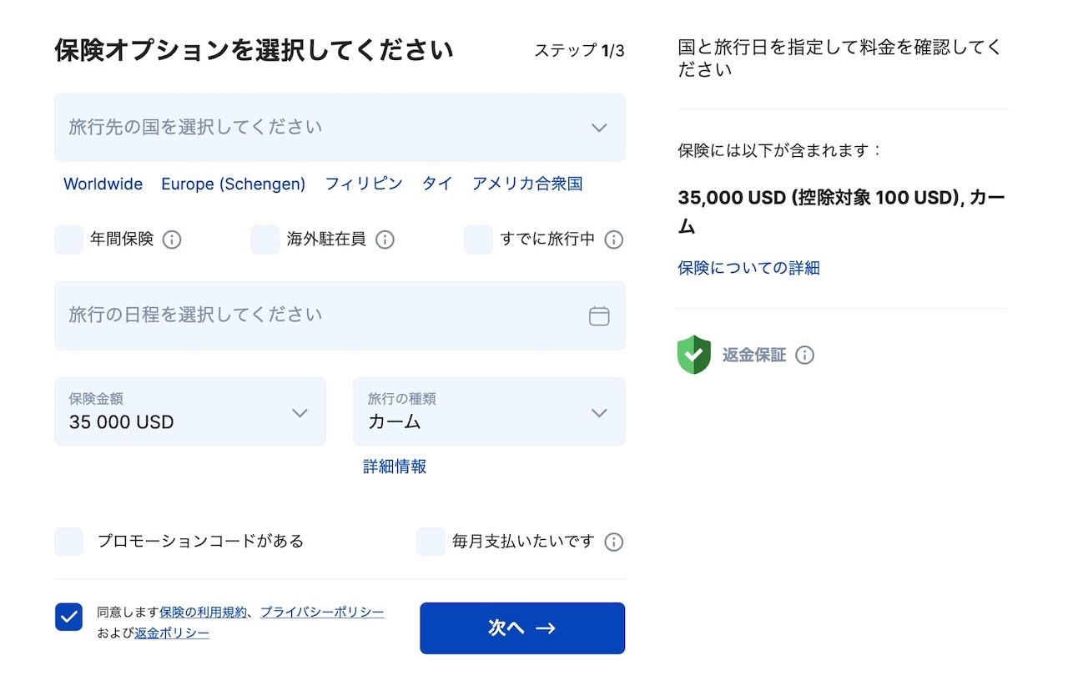Enable the 年間保険 checkbox
The width and height of the screenshot is (1068, 686).
tap(68, 240)
